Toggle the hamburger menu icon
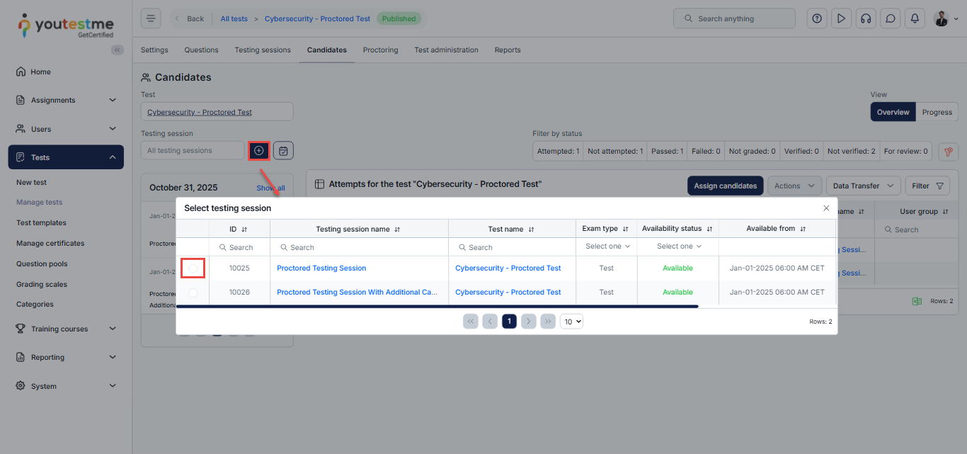This screenshot has width=967, height=454. [151, 18]
